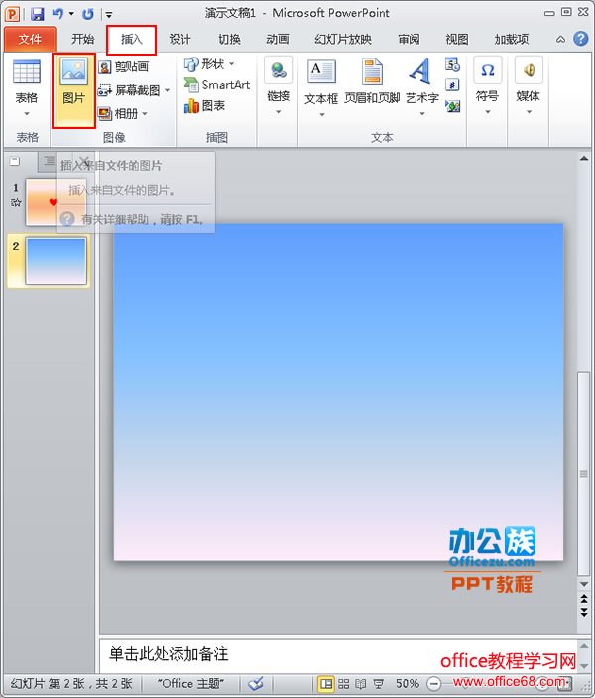The width and height of the screenshot is (595, 698).
Task: Insert a 图表 chart
Action: pyautogui.click(x=204, y=105)
